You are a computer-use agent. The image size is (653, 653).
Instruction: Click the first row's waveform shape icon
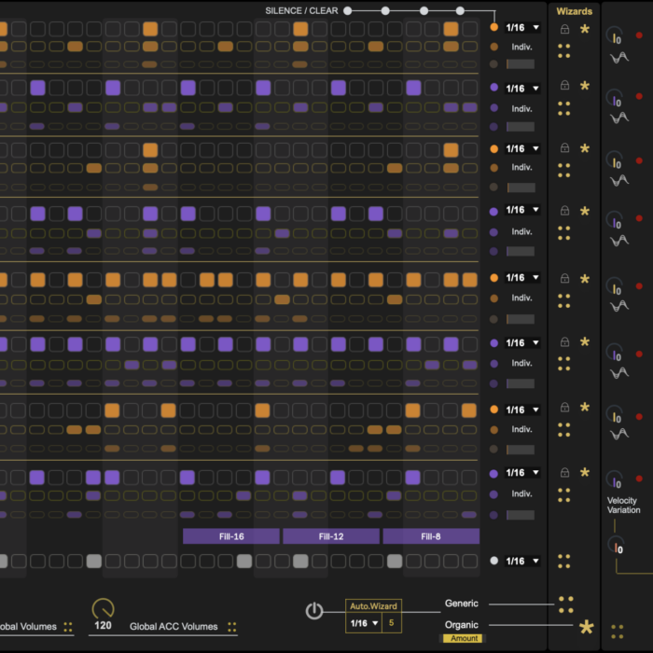[617, 58]
